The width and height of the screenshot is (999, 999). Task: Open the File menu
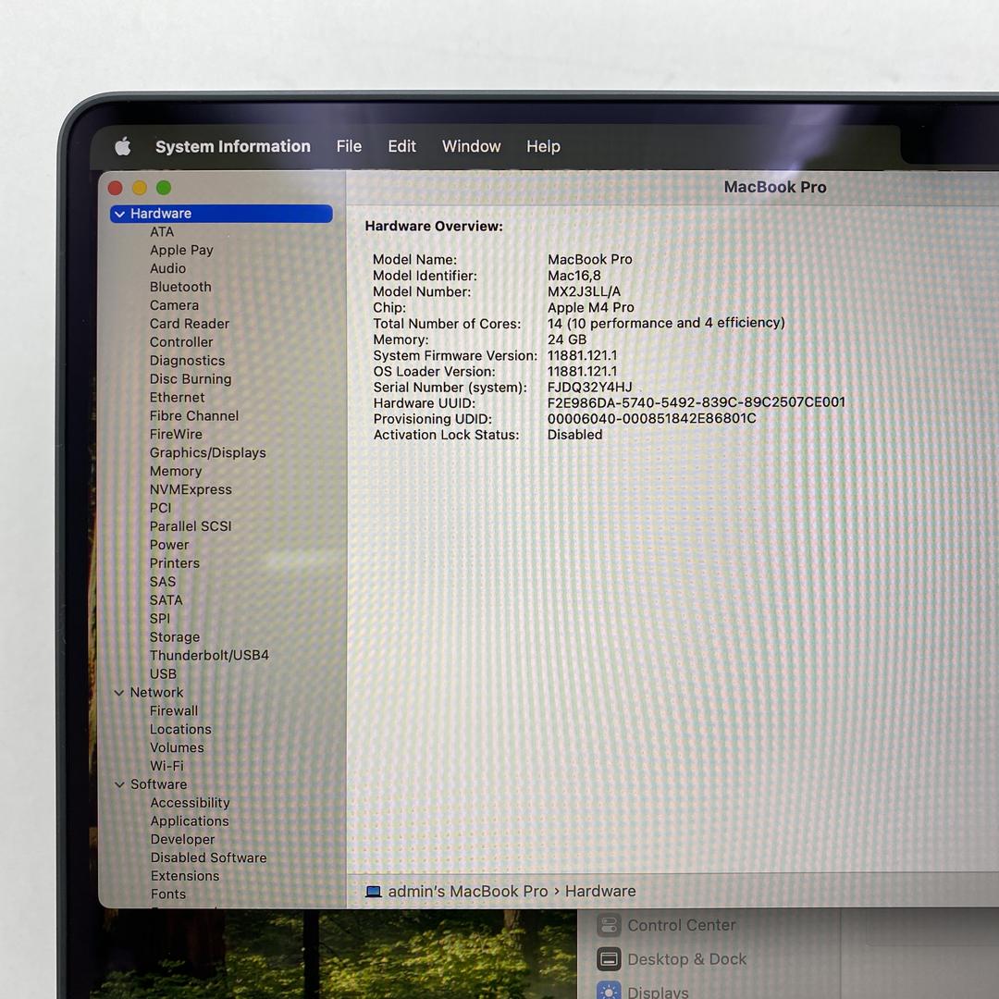[349, 146]
